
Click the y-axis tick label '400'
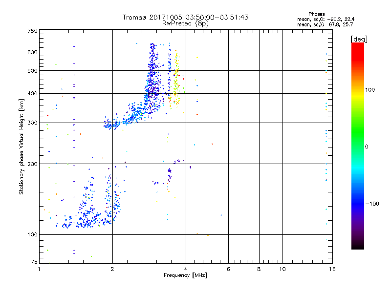[x=33, y=93]
